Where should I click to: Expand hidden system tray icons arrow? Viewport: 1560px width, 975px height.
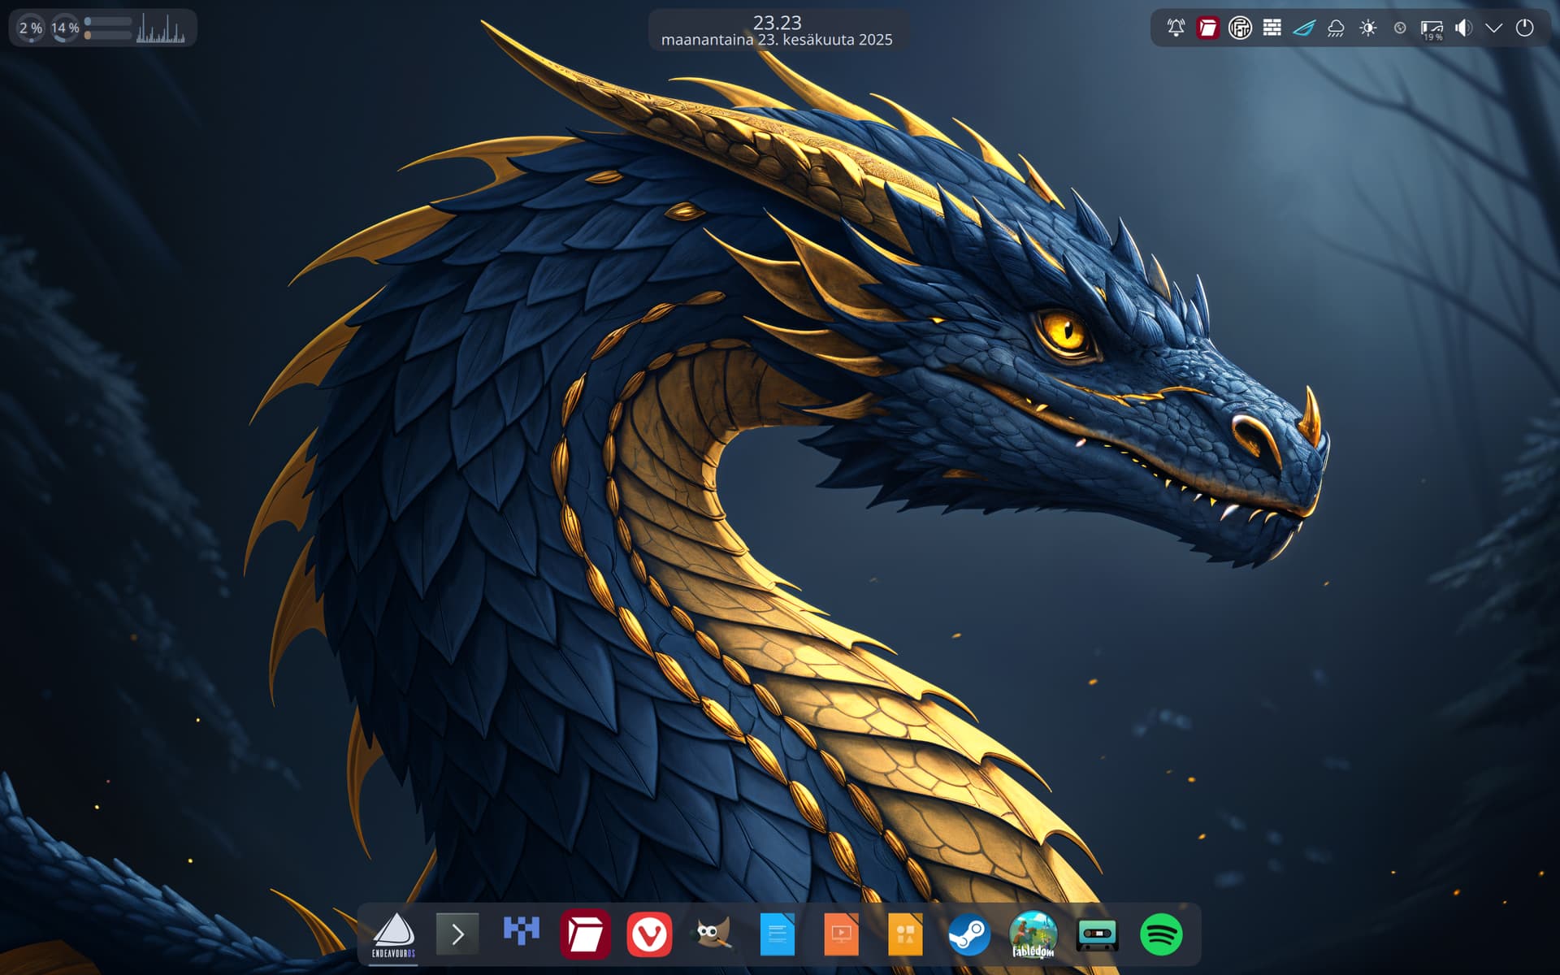[x=1493, y=28]
